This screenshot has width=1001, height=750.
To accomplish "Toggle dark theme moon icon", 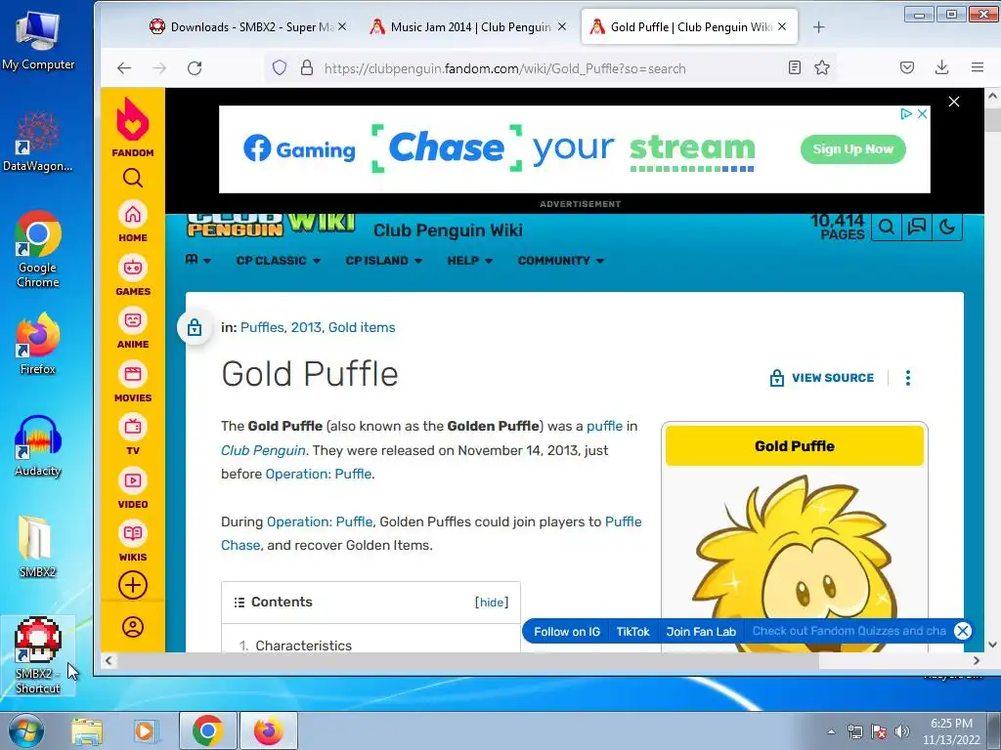I will 947,227.
